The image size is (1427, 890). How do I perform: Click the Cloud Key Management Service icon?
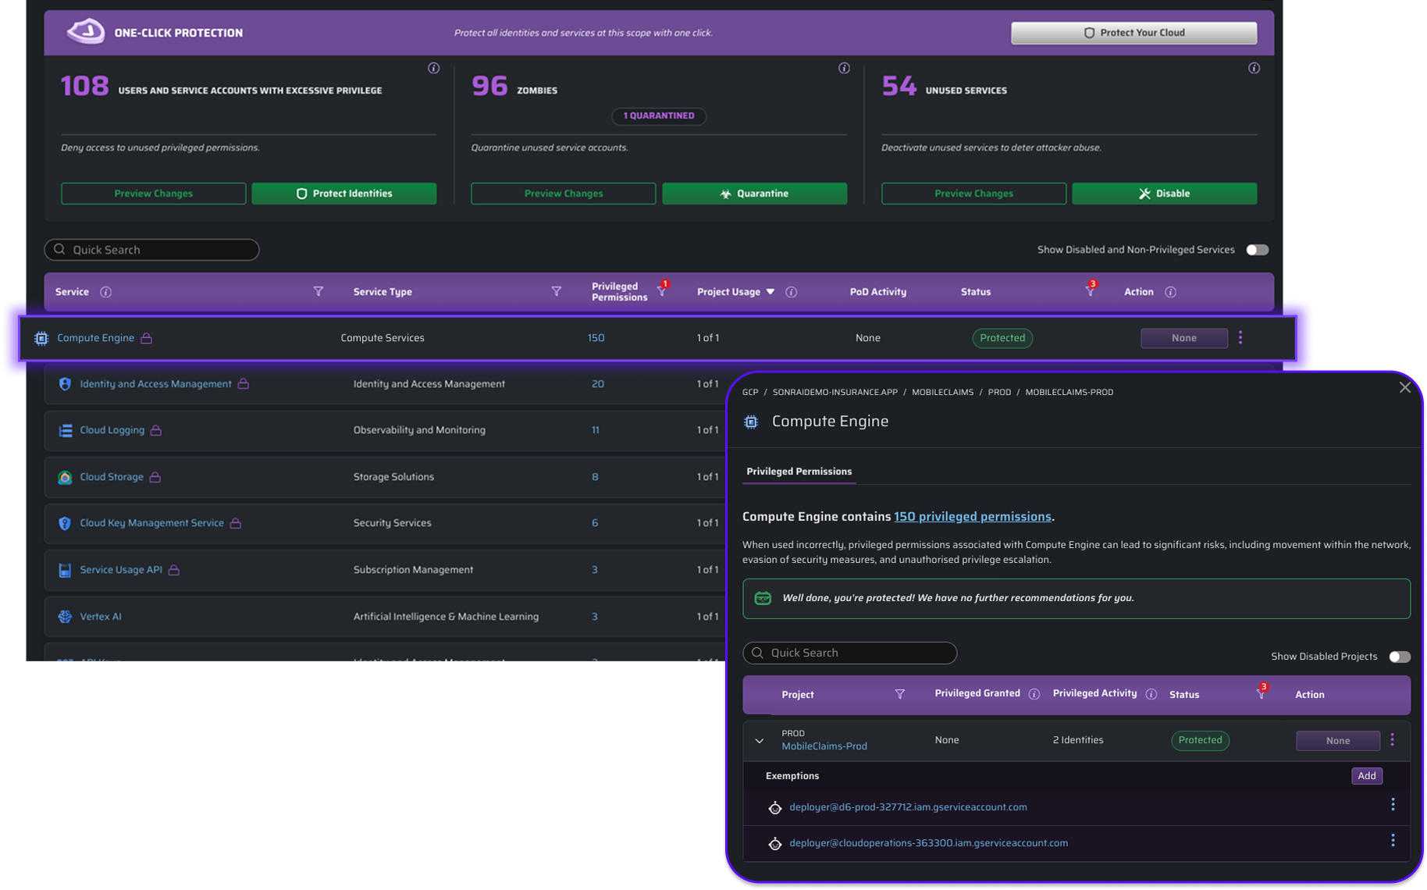65,523
